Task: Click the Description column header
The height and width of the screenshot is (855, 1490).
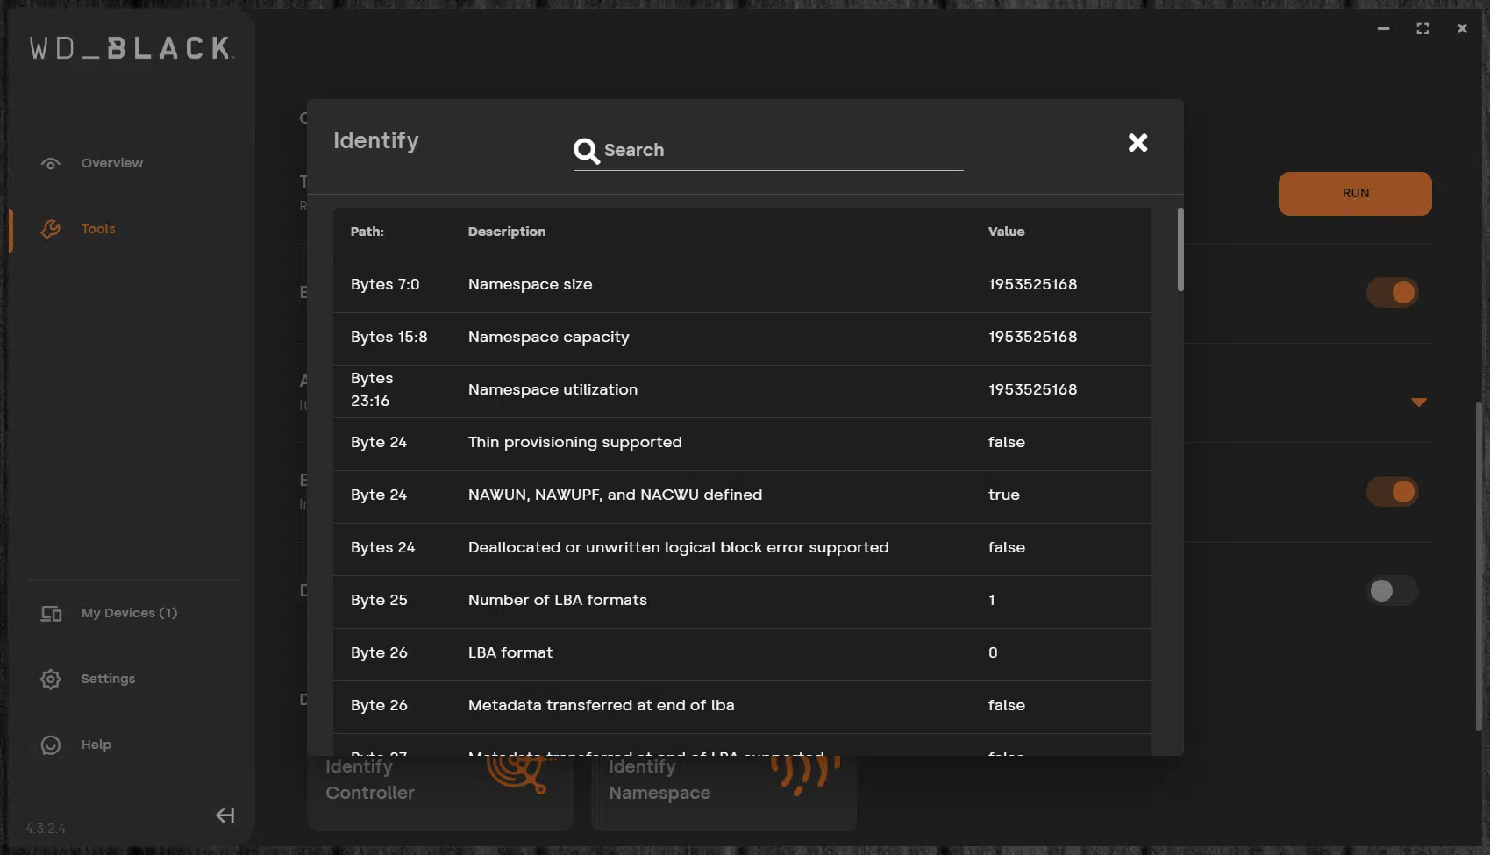Action: [x=507, y=232]
